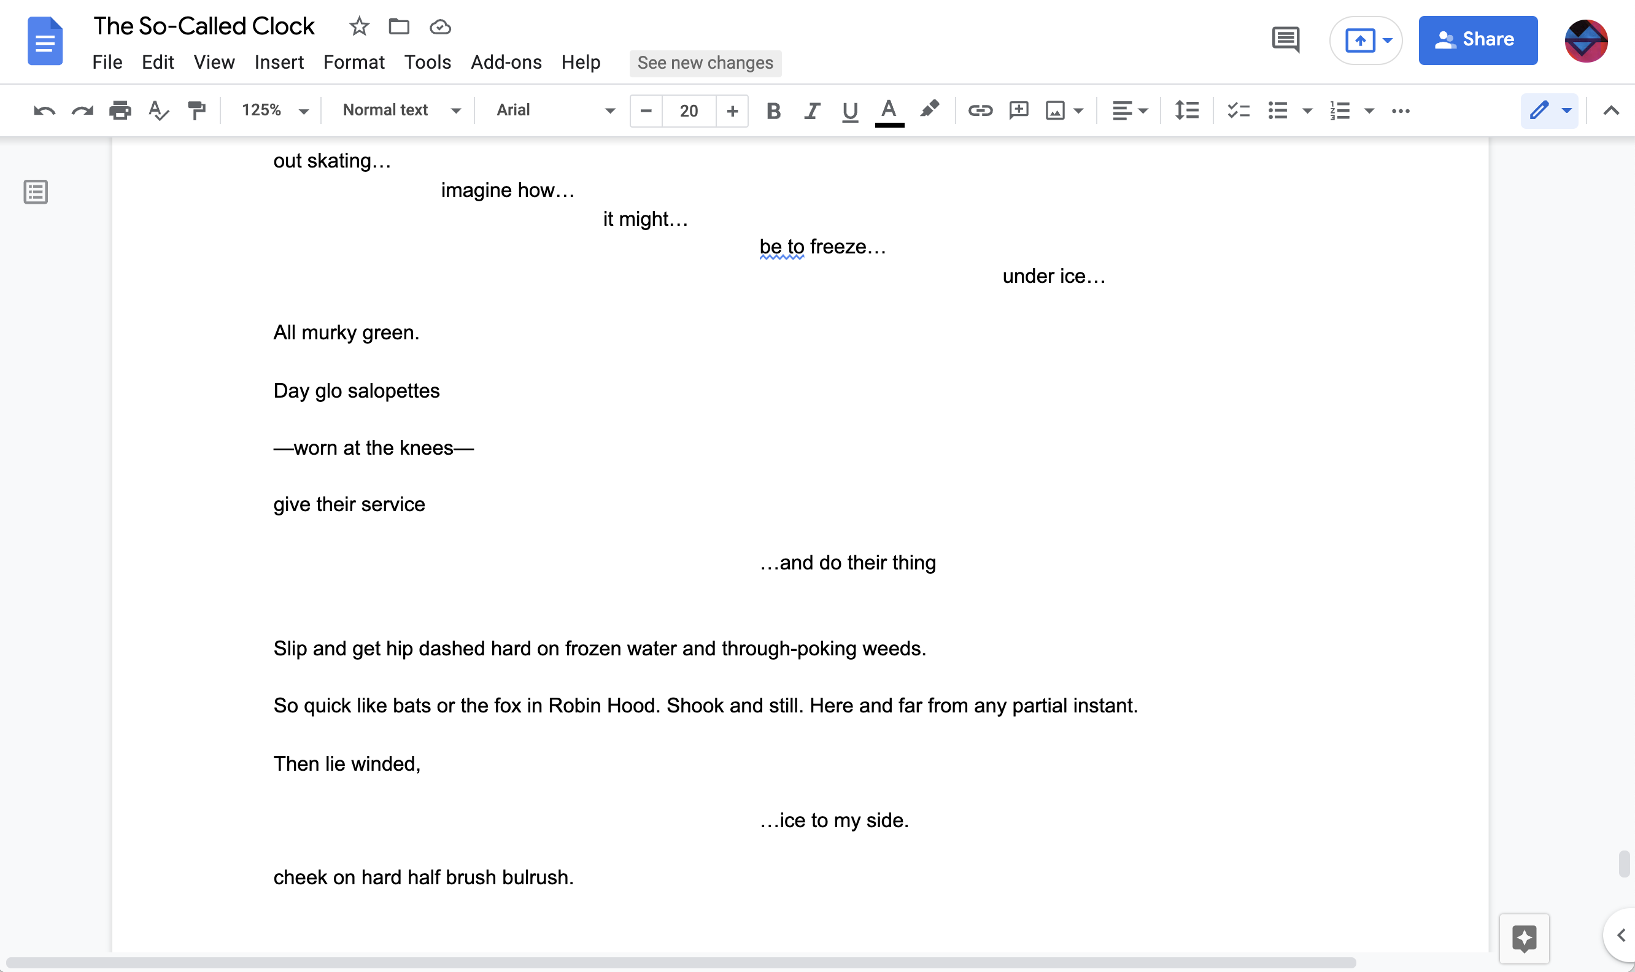Click the line '…and do their thing'
Screen dimensions: 1635x972
[x=848, y=563]
